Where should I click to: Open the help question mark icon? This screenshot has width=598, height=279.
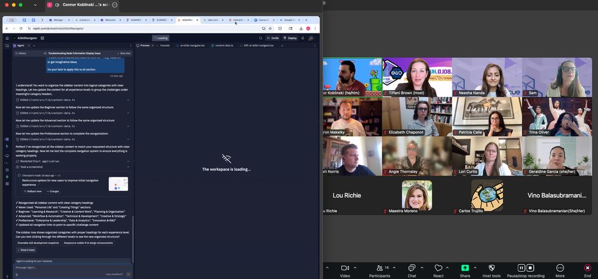click(x=7, y=277)
